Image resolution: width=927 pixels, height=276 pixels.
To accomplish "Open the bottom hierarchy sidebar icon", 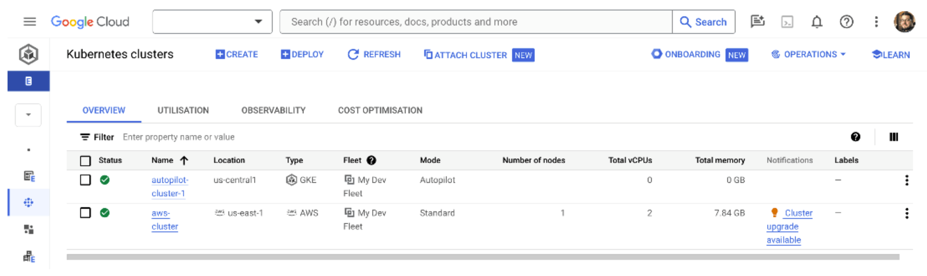I will tap(29, 256).
